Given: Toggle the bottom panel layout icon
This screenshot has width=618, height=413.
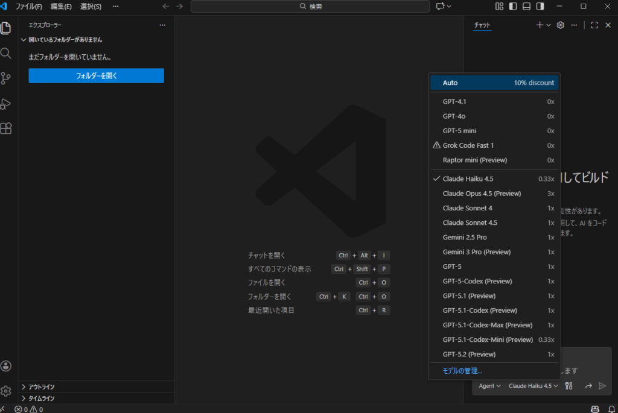Looking at the screenshot, I should [526, 7].
